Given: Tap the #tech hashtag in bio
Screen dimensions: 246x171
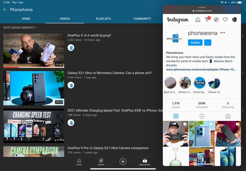Looking at the screenshot, I should click(228, 61).
